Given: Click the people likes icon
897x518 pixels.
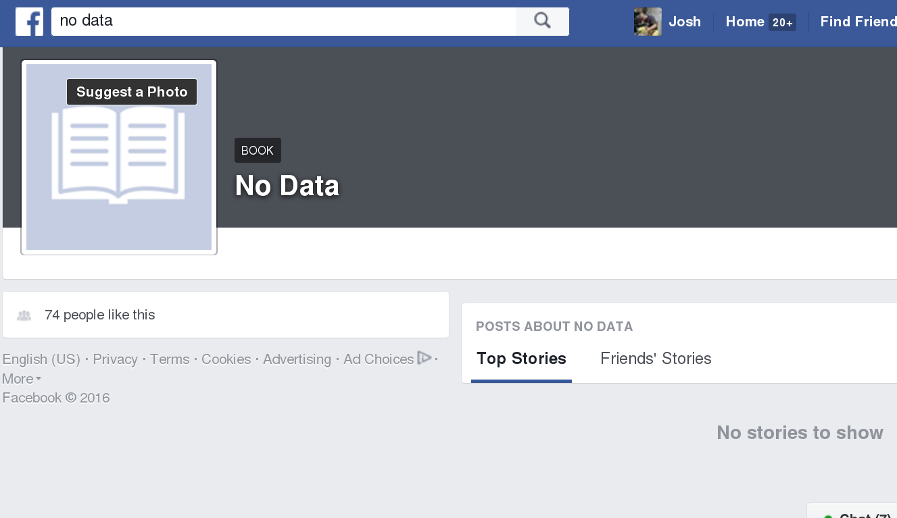Looking at the screenshot, I should pos(24,315).
